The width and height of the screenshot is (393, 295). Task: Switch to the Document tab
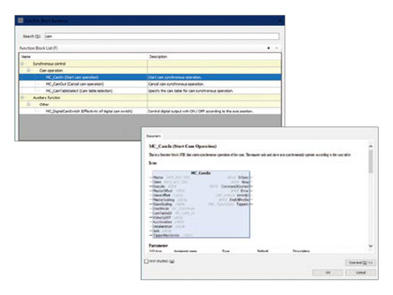pos(153,136)
